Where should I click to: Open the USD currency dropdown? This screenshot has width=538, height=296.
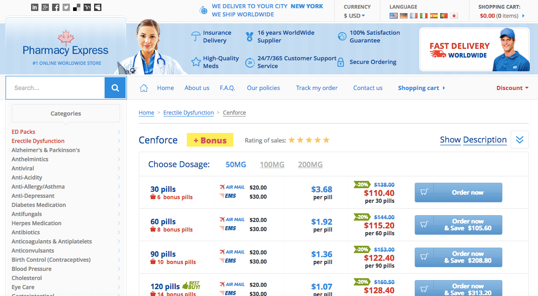[354, 16]
